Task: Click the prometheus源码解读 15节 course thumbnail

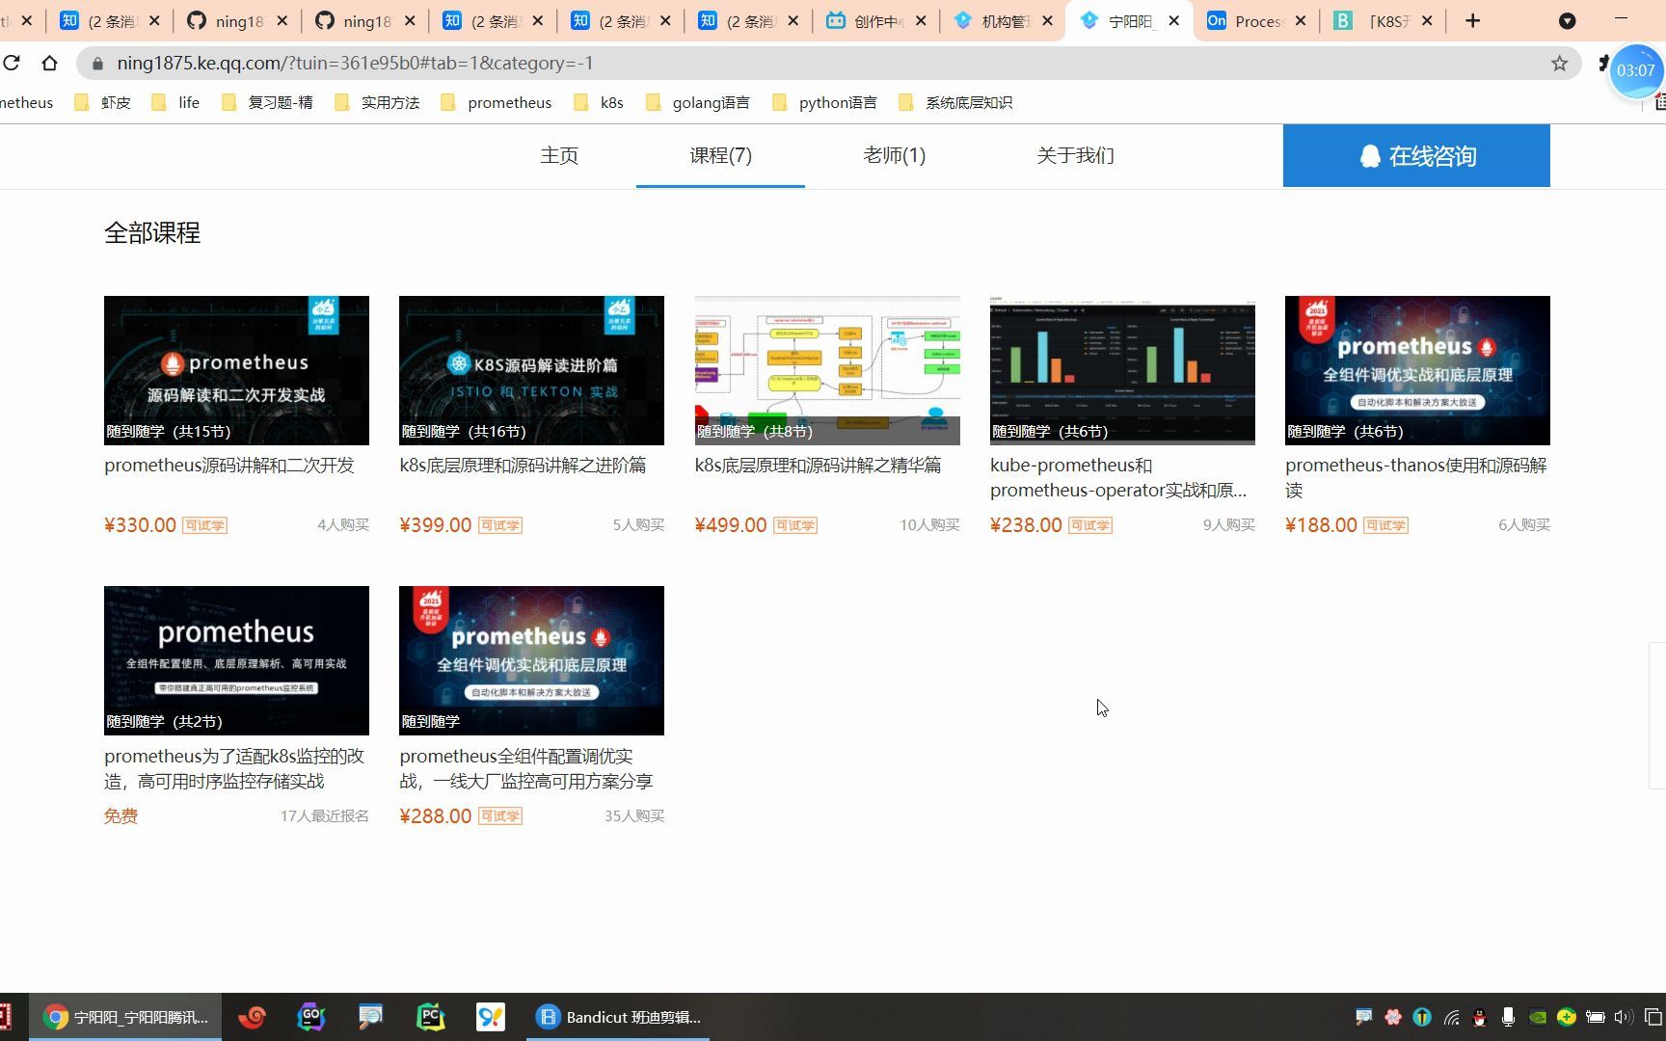Action: pyautogui.click(x=236, y=370)
